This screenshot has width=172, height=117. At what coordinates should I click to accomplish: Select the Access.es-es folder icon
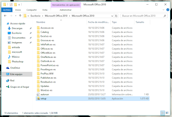tap(38, 28)
